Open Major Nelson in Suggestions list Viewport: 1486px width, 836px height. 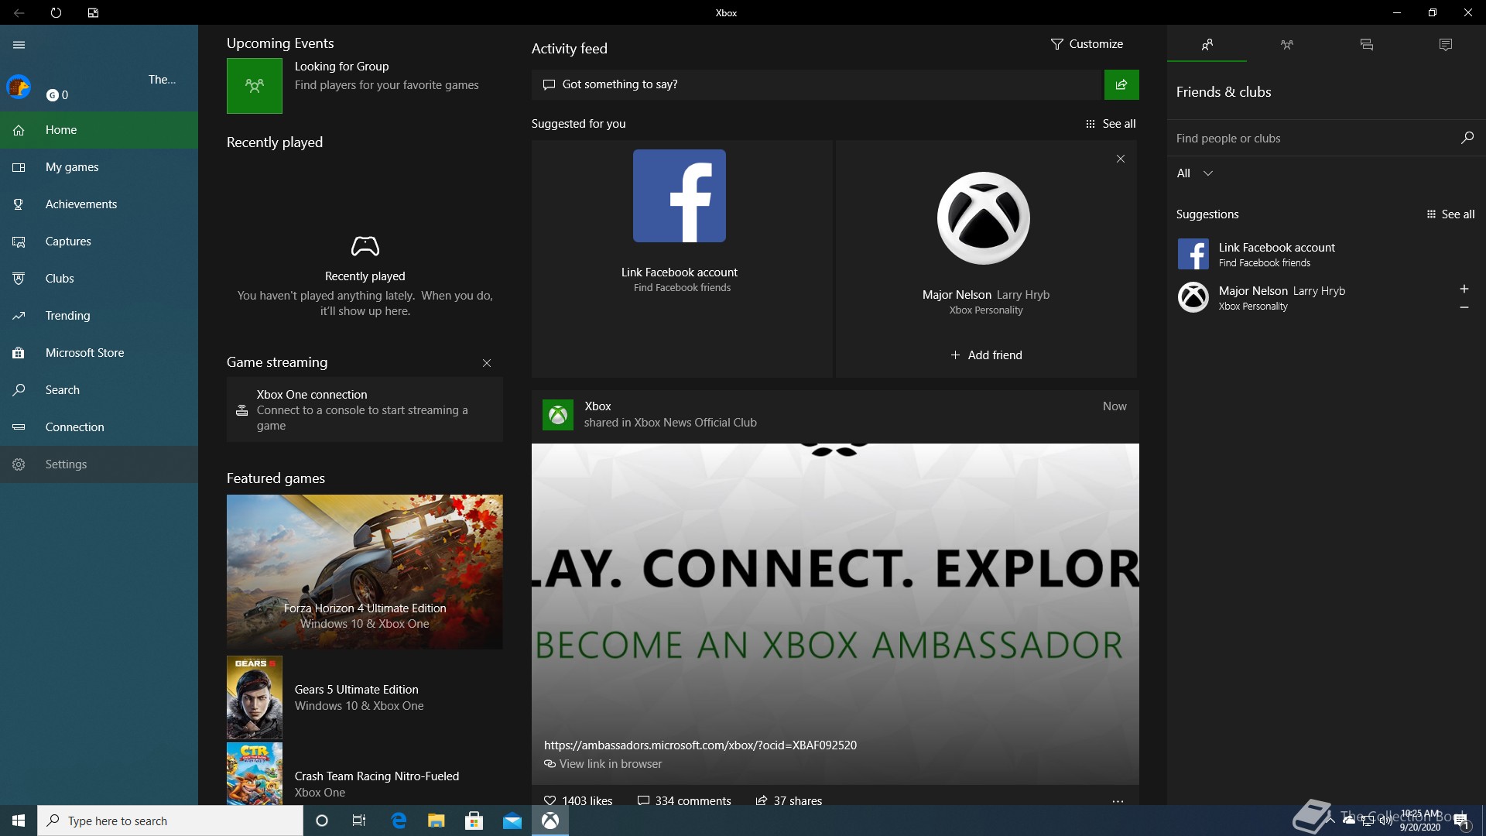(1312, 297)
